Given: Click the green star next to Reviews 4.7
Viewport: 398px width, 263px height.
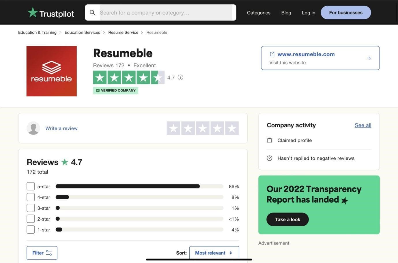Looking at the screenshot, I should 65,162.
